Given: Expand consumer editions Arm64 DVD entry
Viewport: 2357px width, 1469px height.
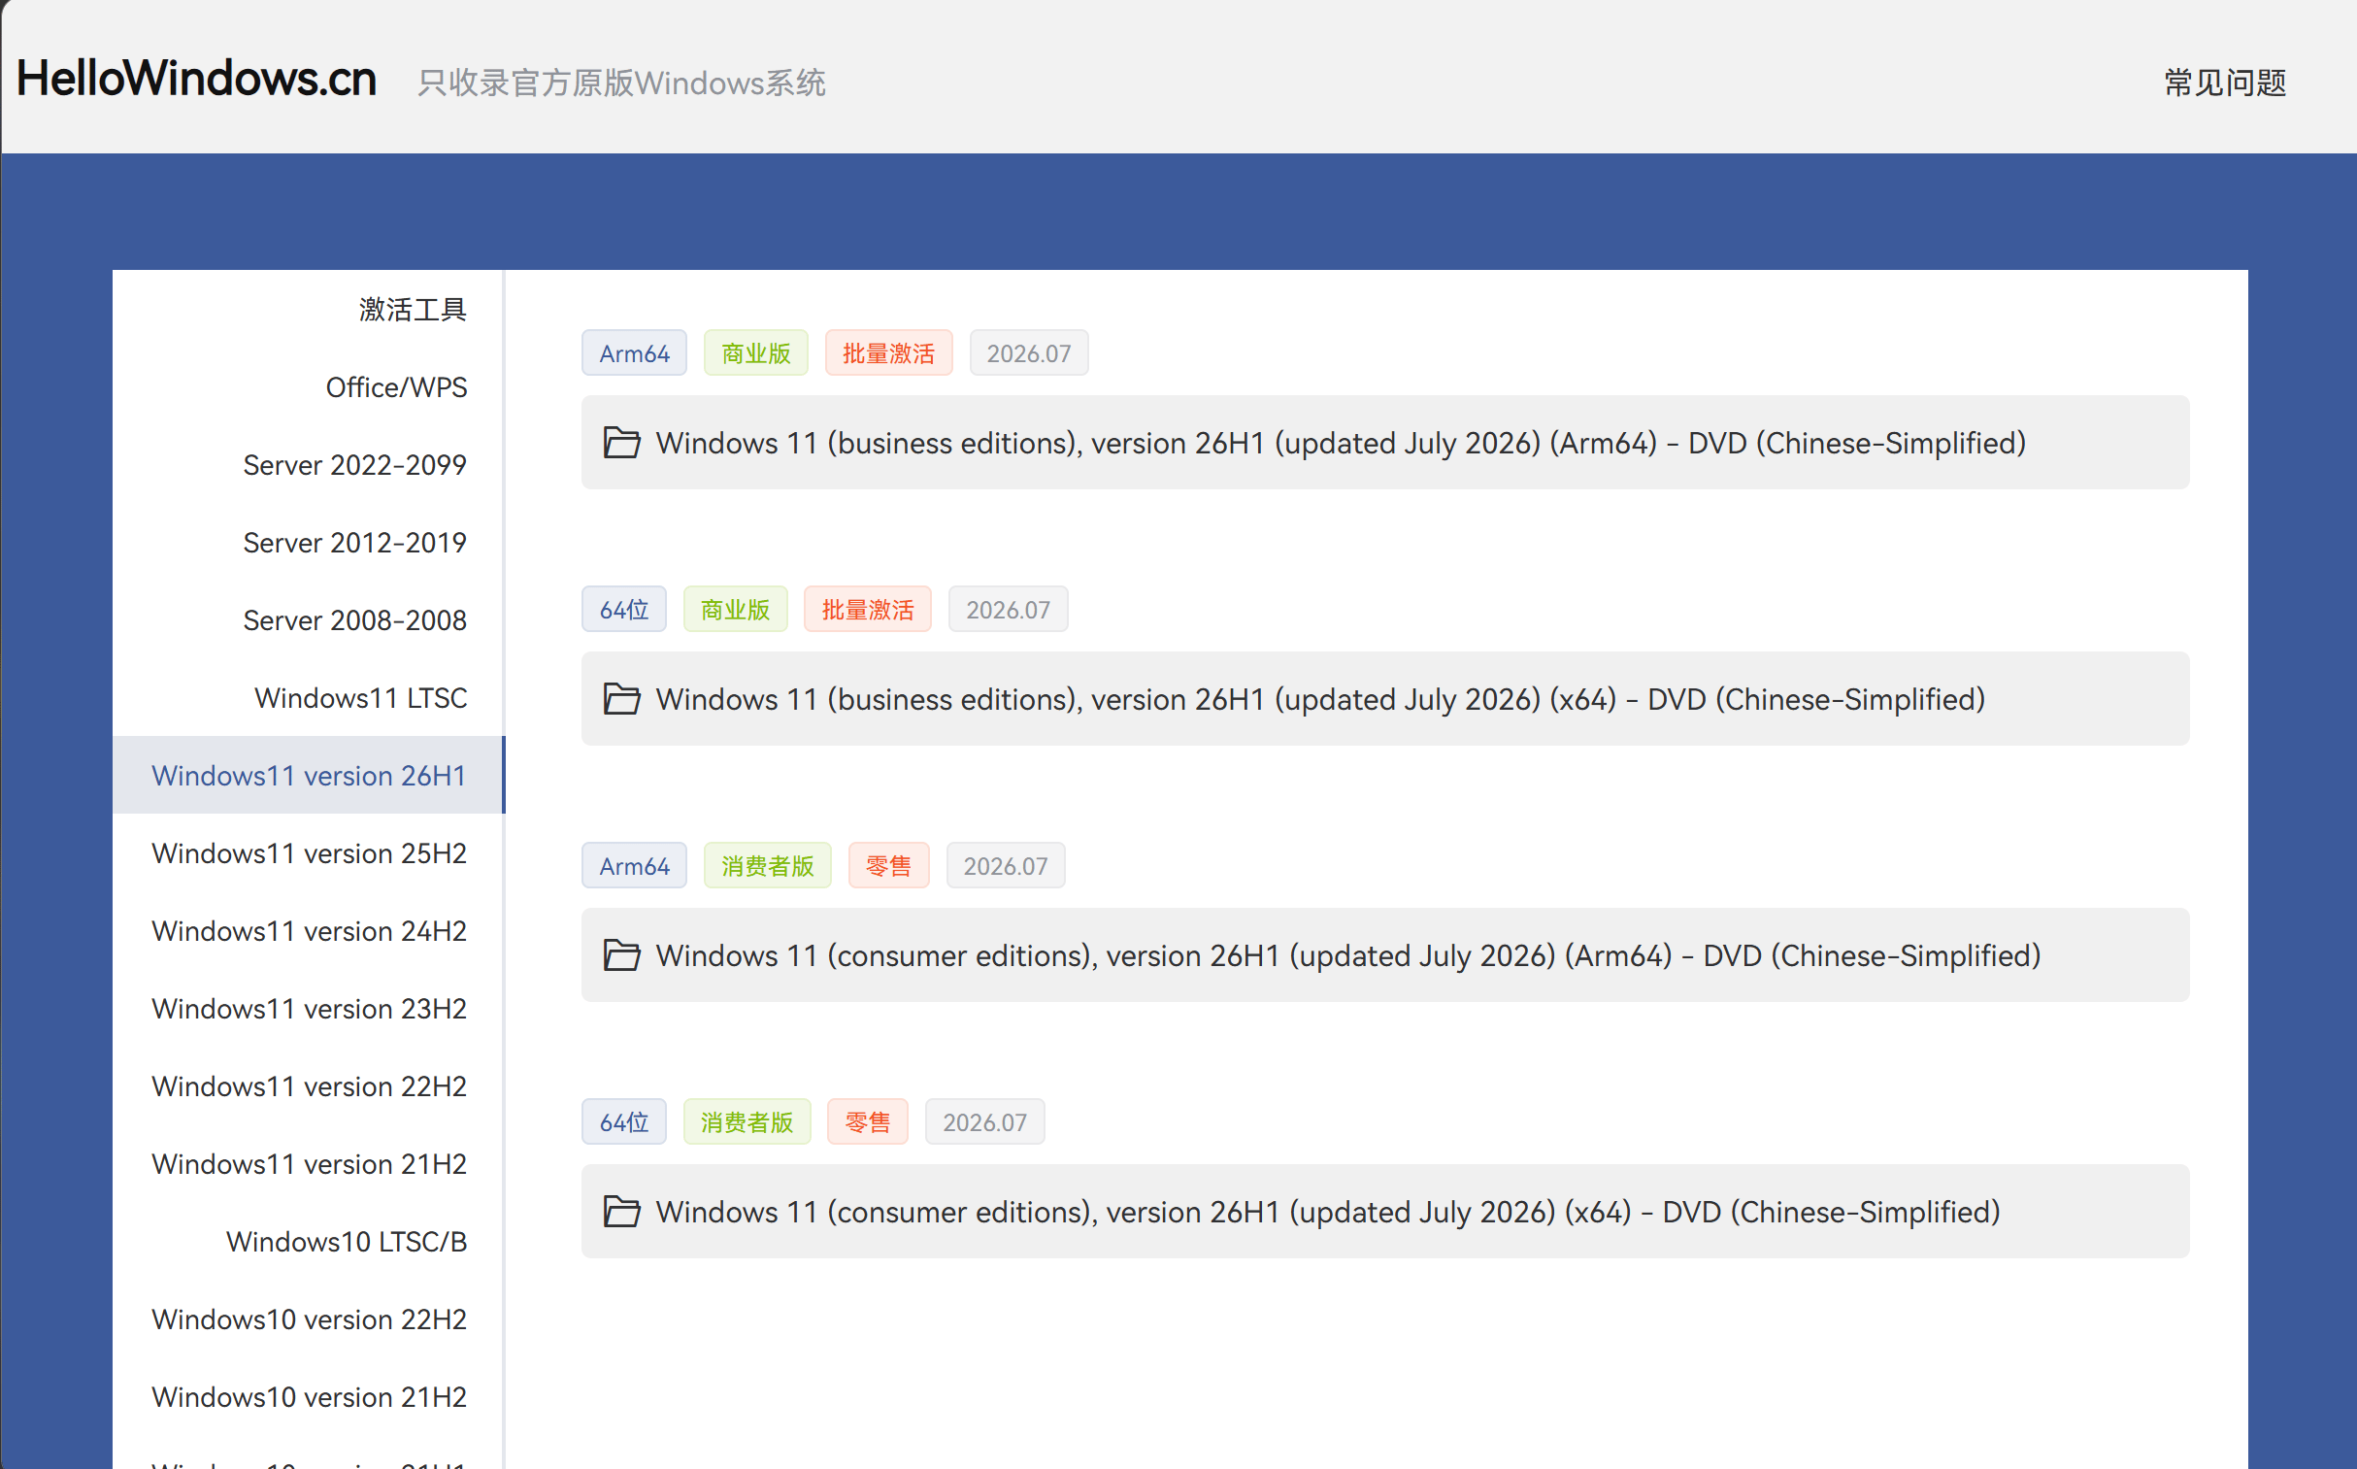Looking at the screenshot, I should click(x=1385, y=956).
